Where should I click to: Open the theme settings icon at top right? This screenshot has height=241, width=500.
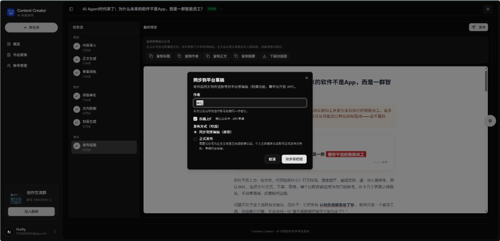488,9
